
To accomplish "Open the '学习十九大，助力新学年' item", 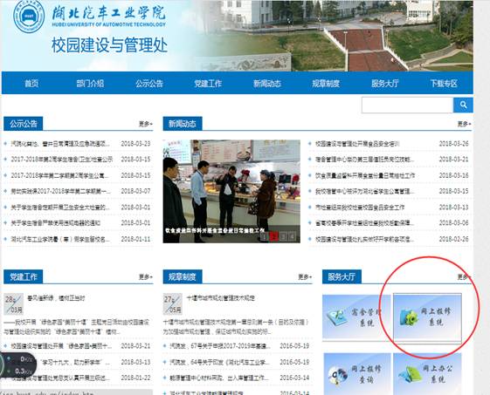I will click(x=75, y=362).
